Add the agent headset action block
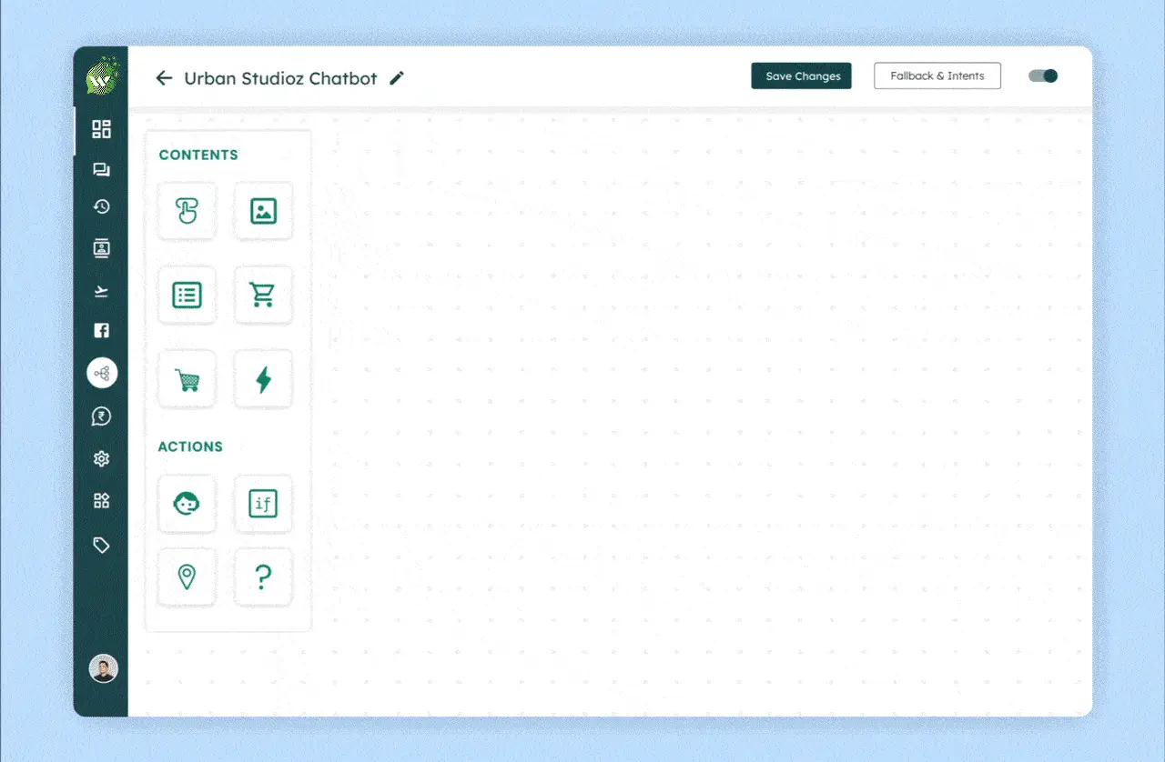This screenshot has width=1165, height=762. coord(187,503)
